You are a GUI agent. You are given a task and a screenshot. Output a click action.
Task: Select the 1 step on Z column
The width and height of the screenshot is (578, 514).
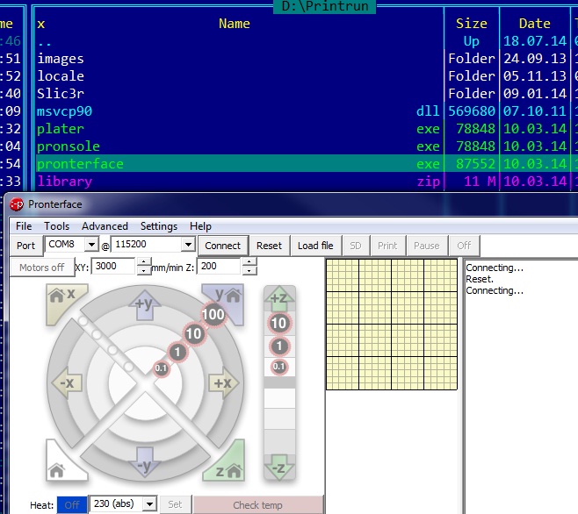[279, 346]
